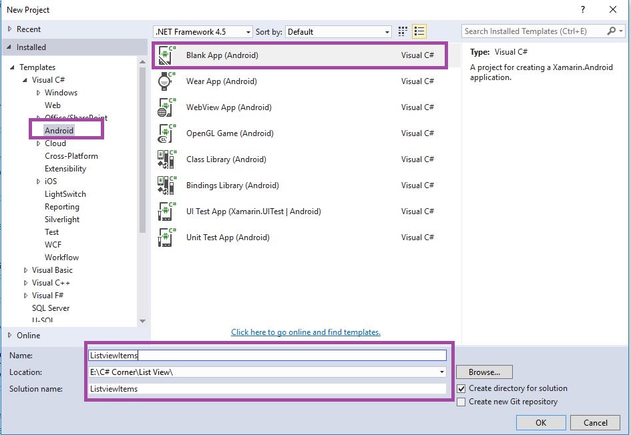Select UI Test App (Xamarin.UITest | Android)
The width and height of the screenshot is (631, 435).
coord(254,211)
